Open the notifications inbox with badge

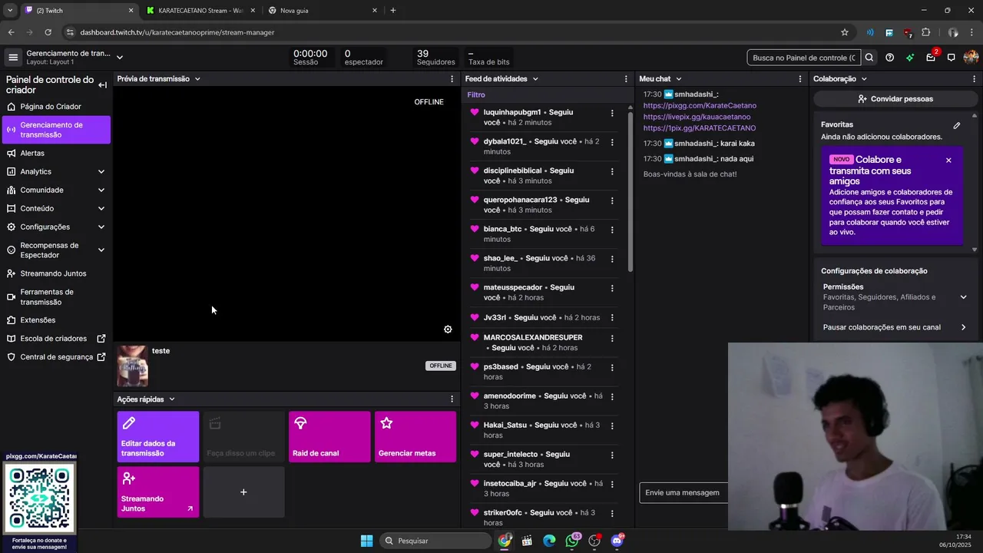click(x=931, y=58)
